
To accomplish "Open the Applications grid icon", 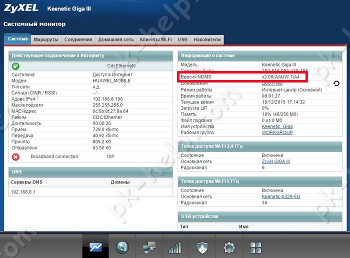I will pyautogui.click(x=255, y=247).
